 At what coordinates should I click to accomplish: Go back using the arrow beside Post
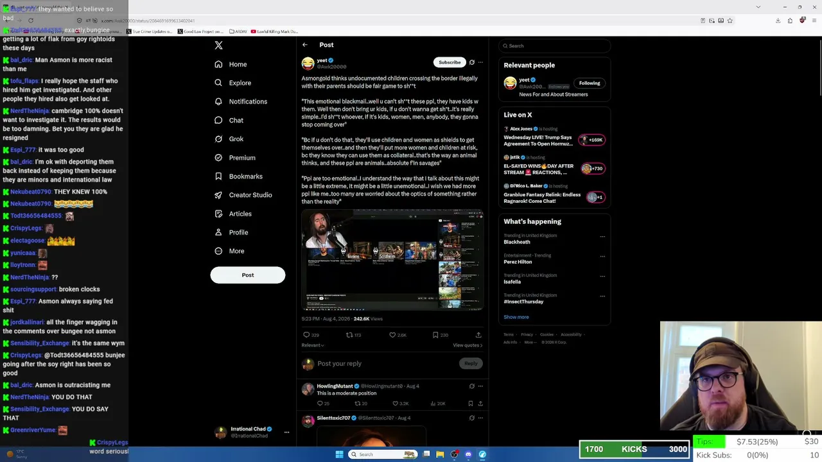[305, 45]
